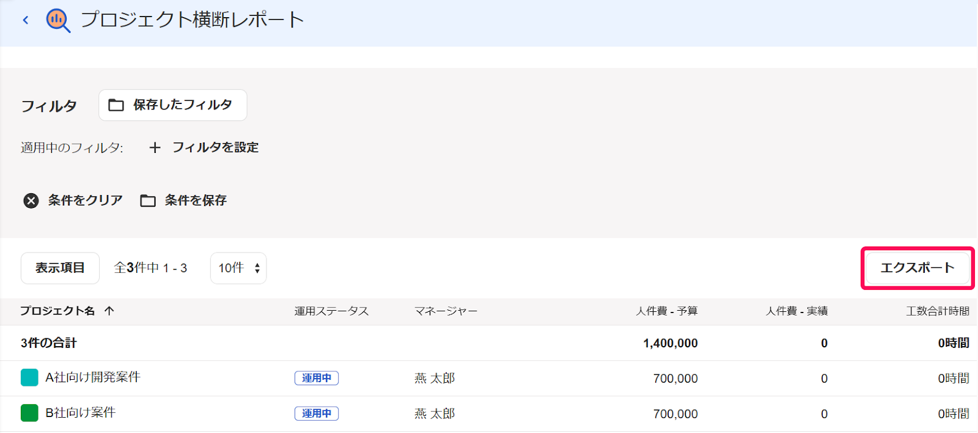Click the X icon for 条件をクリア
This screenshot has height=433, width=978.
pyautogui.click(x=31, y=201)
